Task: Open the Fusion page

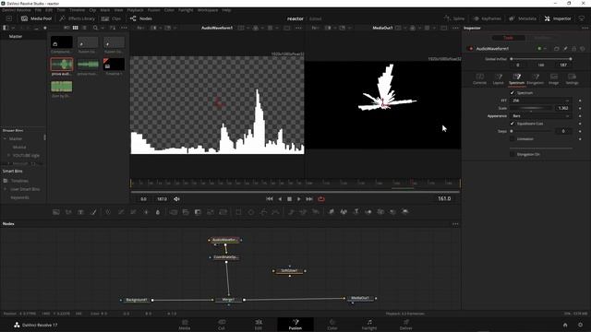Action: pos(295,324)
